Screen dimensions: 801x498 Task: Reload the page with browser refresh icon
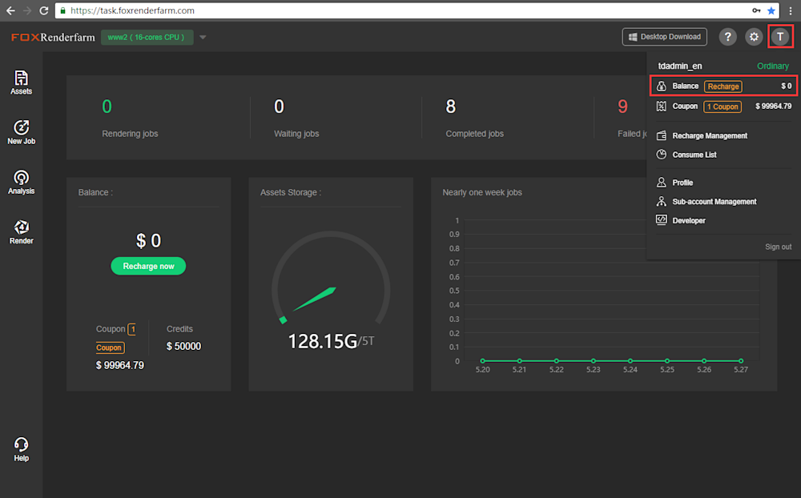[x=44, y=10]
